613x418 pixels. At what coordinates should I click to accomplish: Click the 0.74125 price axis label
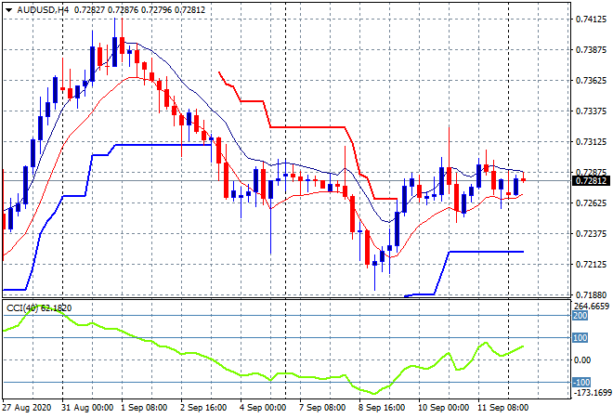pyautogui.click(x=591, y=20)
